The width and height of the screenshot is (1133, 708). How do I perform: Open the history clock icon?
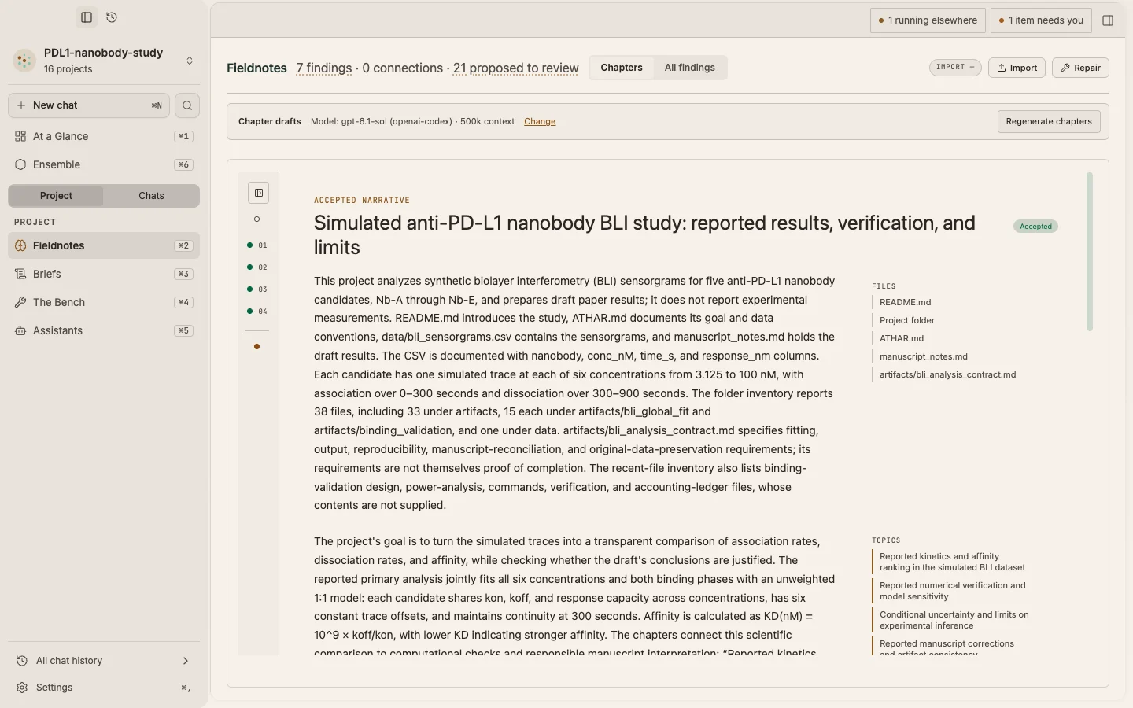click(112, 17)
